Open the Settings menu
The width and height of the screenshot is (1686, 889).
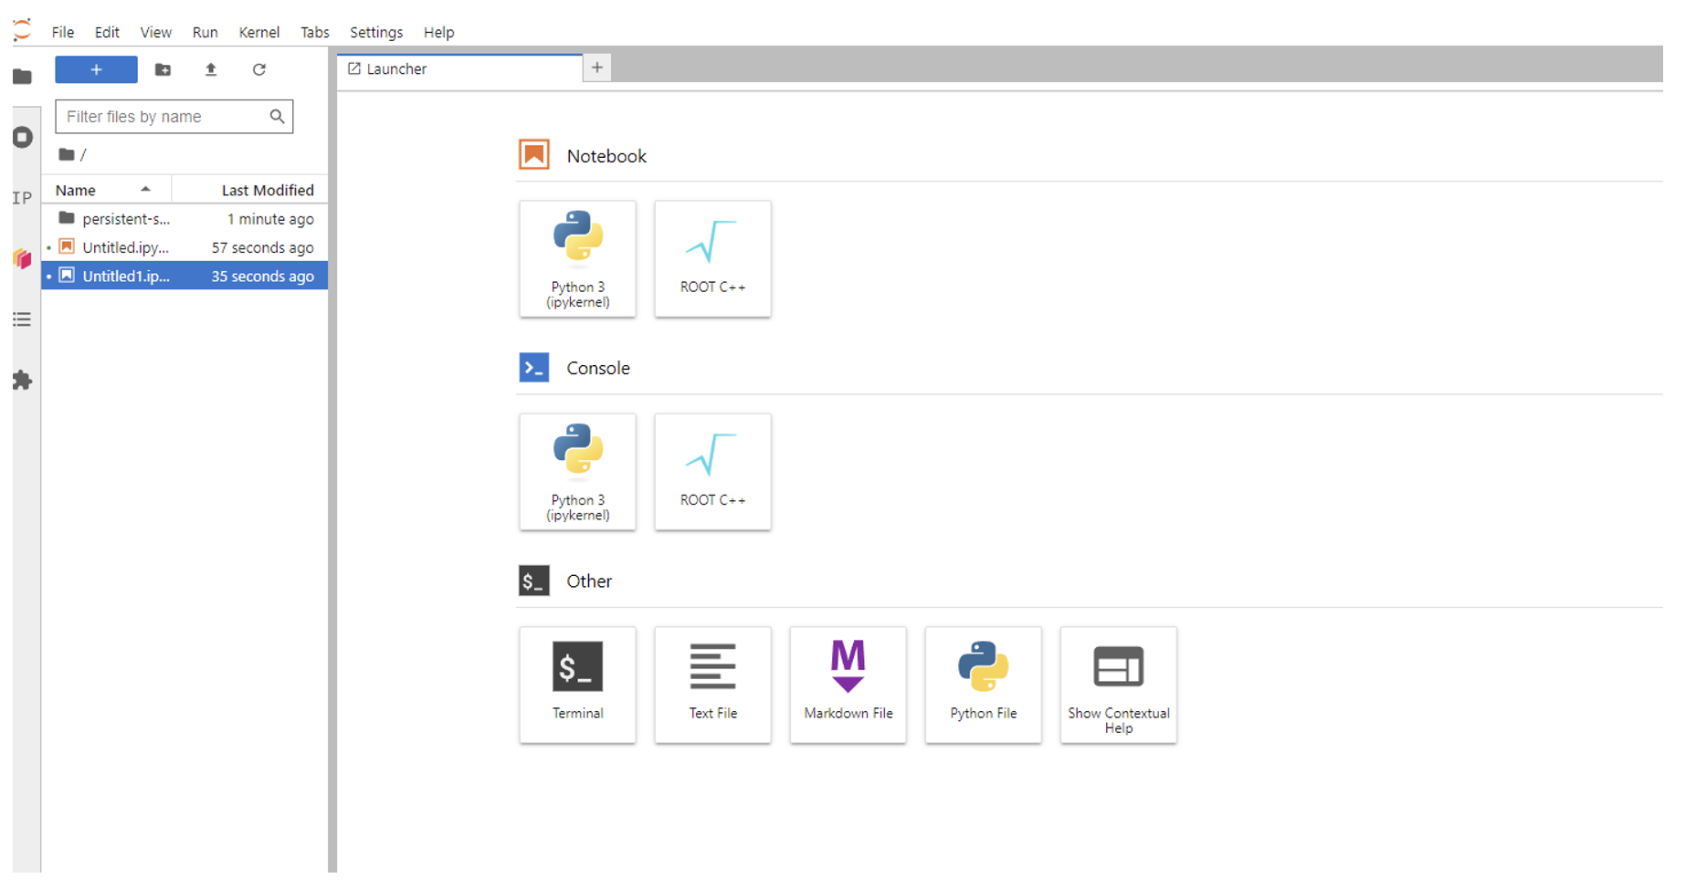[x=375, y=32]
